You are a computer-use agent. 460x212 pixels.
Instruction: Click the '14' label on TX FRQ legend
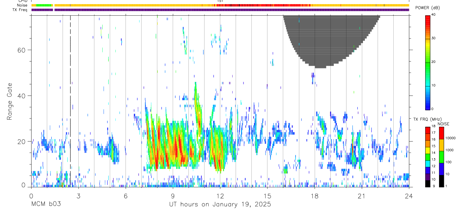click(x=434, y=153)
